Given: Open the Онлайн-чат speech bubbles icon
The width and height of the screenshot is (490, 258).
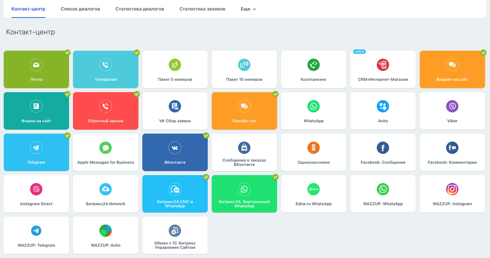Looking at the screenshot, I should click(244, 106).
